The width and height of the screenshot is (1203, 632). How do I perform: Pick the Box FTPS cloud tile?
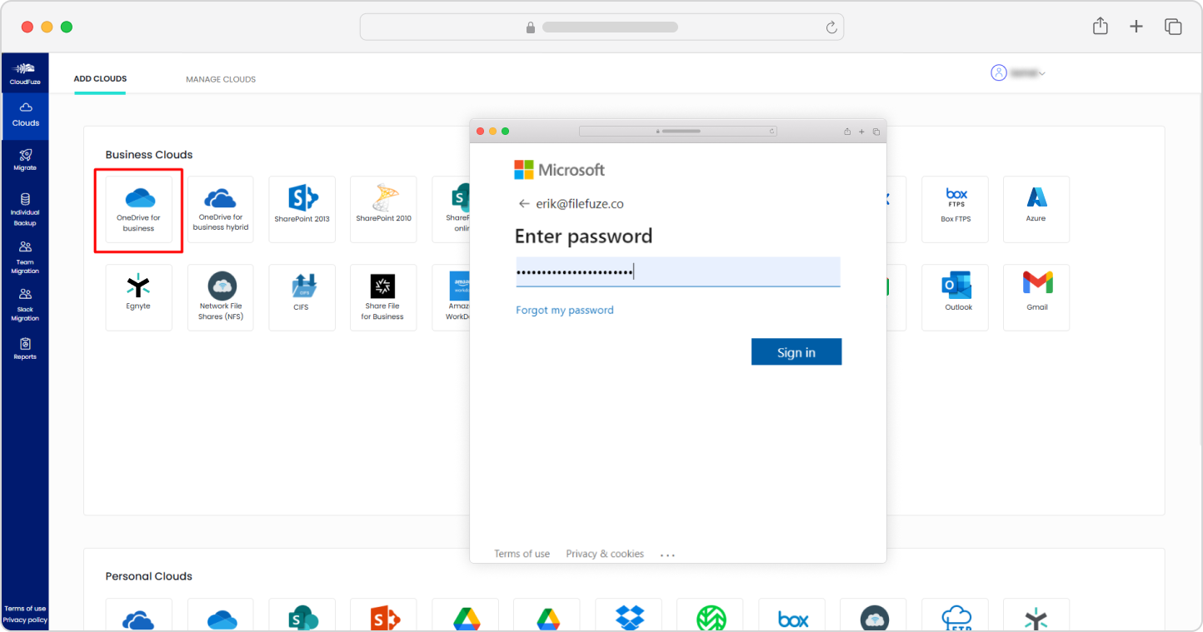pyautogui.click(x=956, y=210)
